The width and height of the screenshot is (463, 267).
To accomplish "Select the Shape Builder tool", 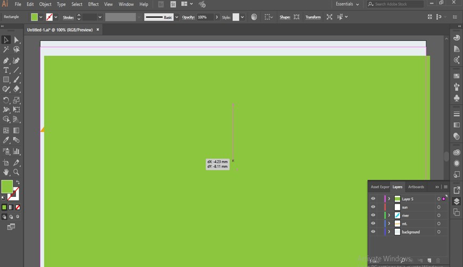I will [x=6, y=119].
